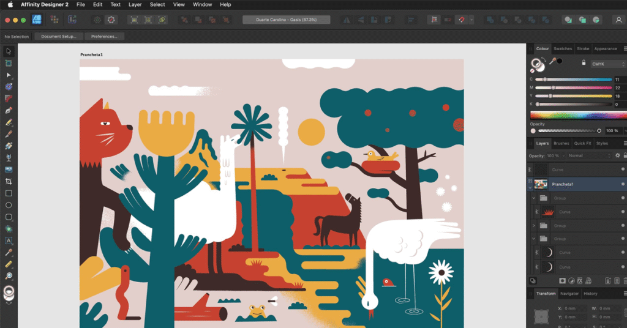
Task: Hide the Prancheta1 artboard layer
Action: 623,184
